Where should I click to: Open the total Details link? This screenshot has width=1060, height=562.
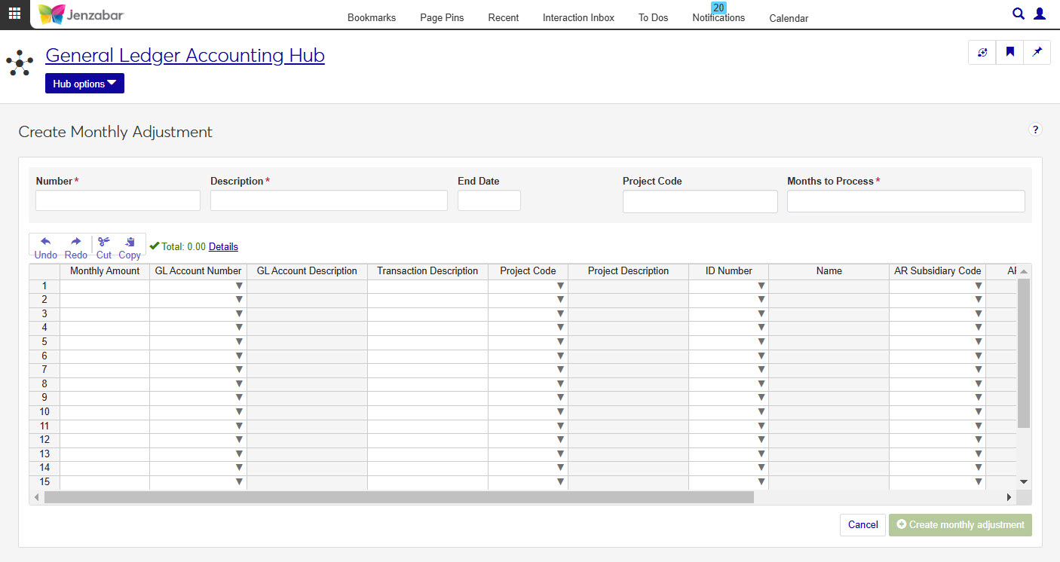pos(223,246)
